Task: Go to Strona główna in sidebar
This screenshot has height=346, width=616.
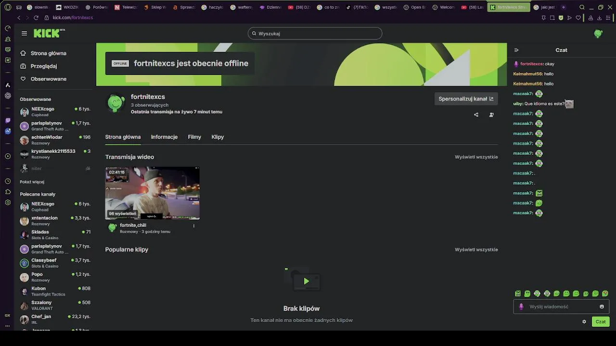Action: click(x=48, y=53)
